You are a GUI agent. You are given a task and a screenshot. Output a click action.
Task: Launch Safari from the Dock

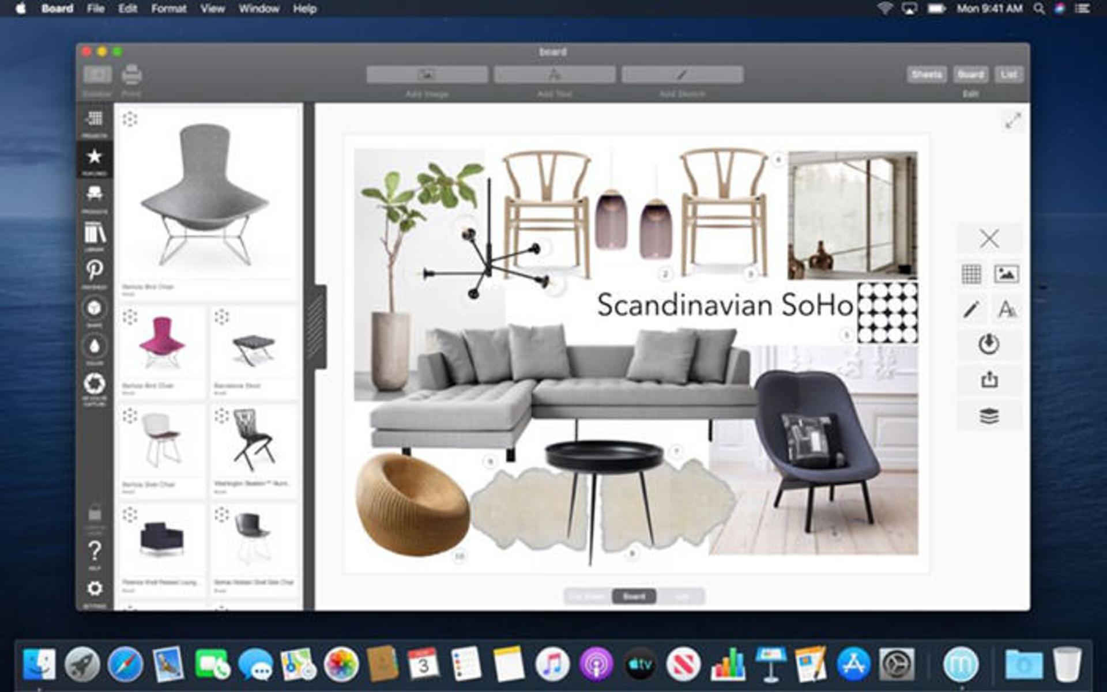[125, 664]
